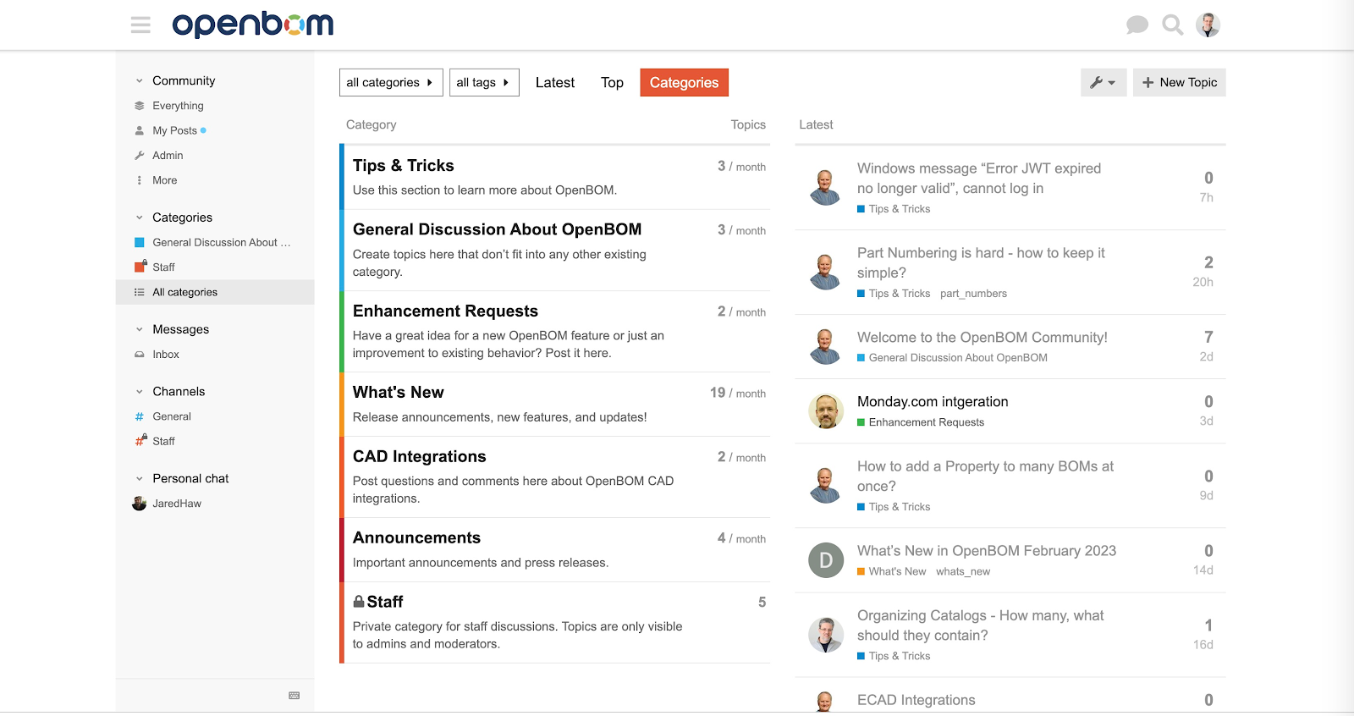
Task: Collapse the Personal chat sidebar section
Action: point(140,479)
